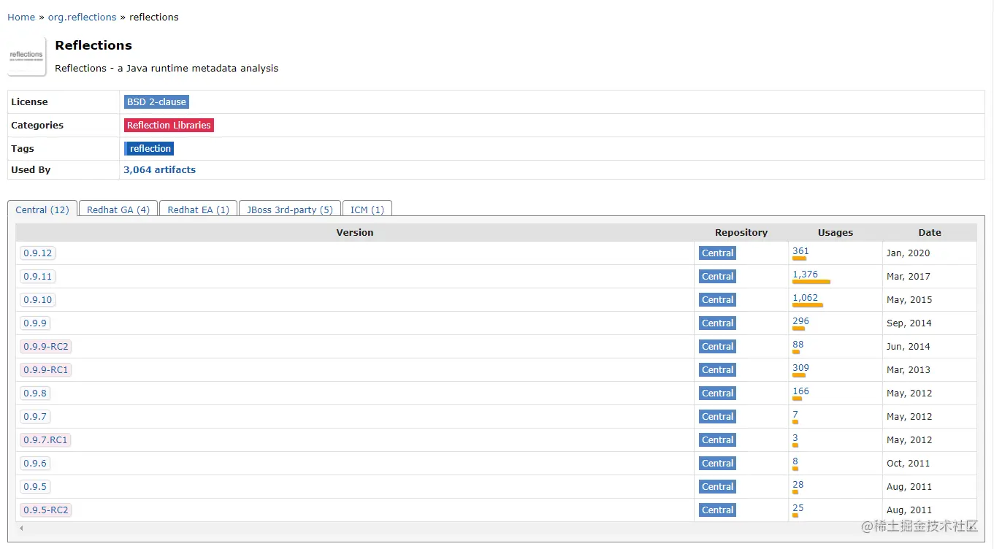Open version 0.9.5-RC2
The height and width of the screenshot is (549, 994).
coord(46,510)
